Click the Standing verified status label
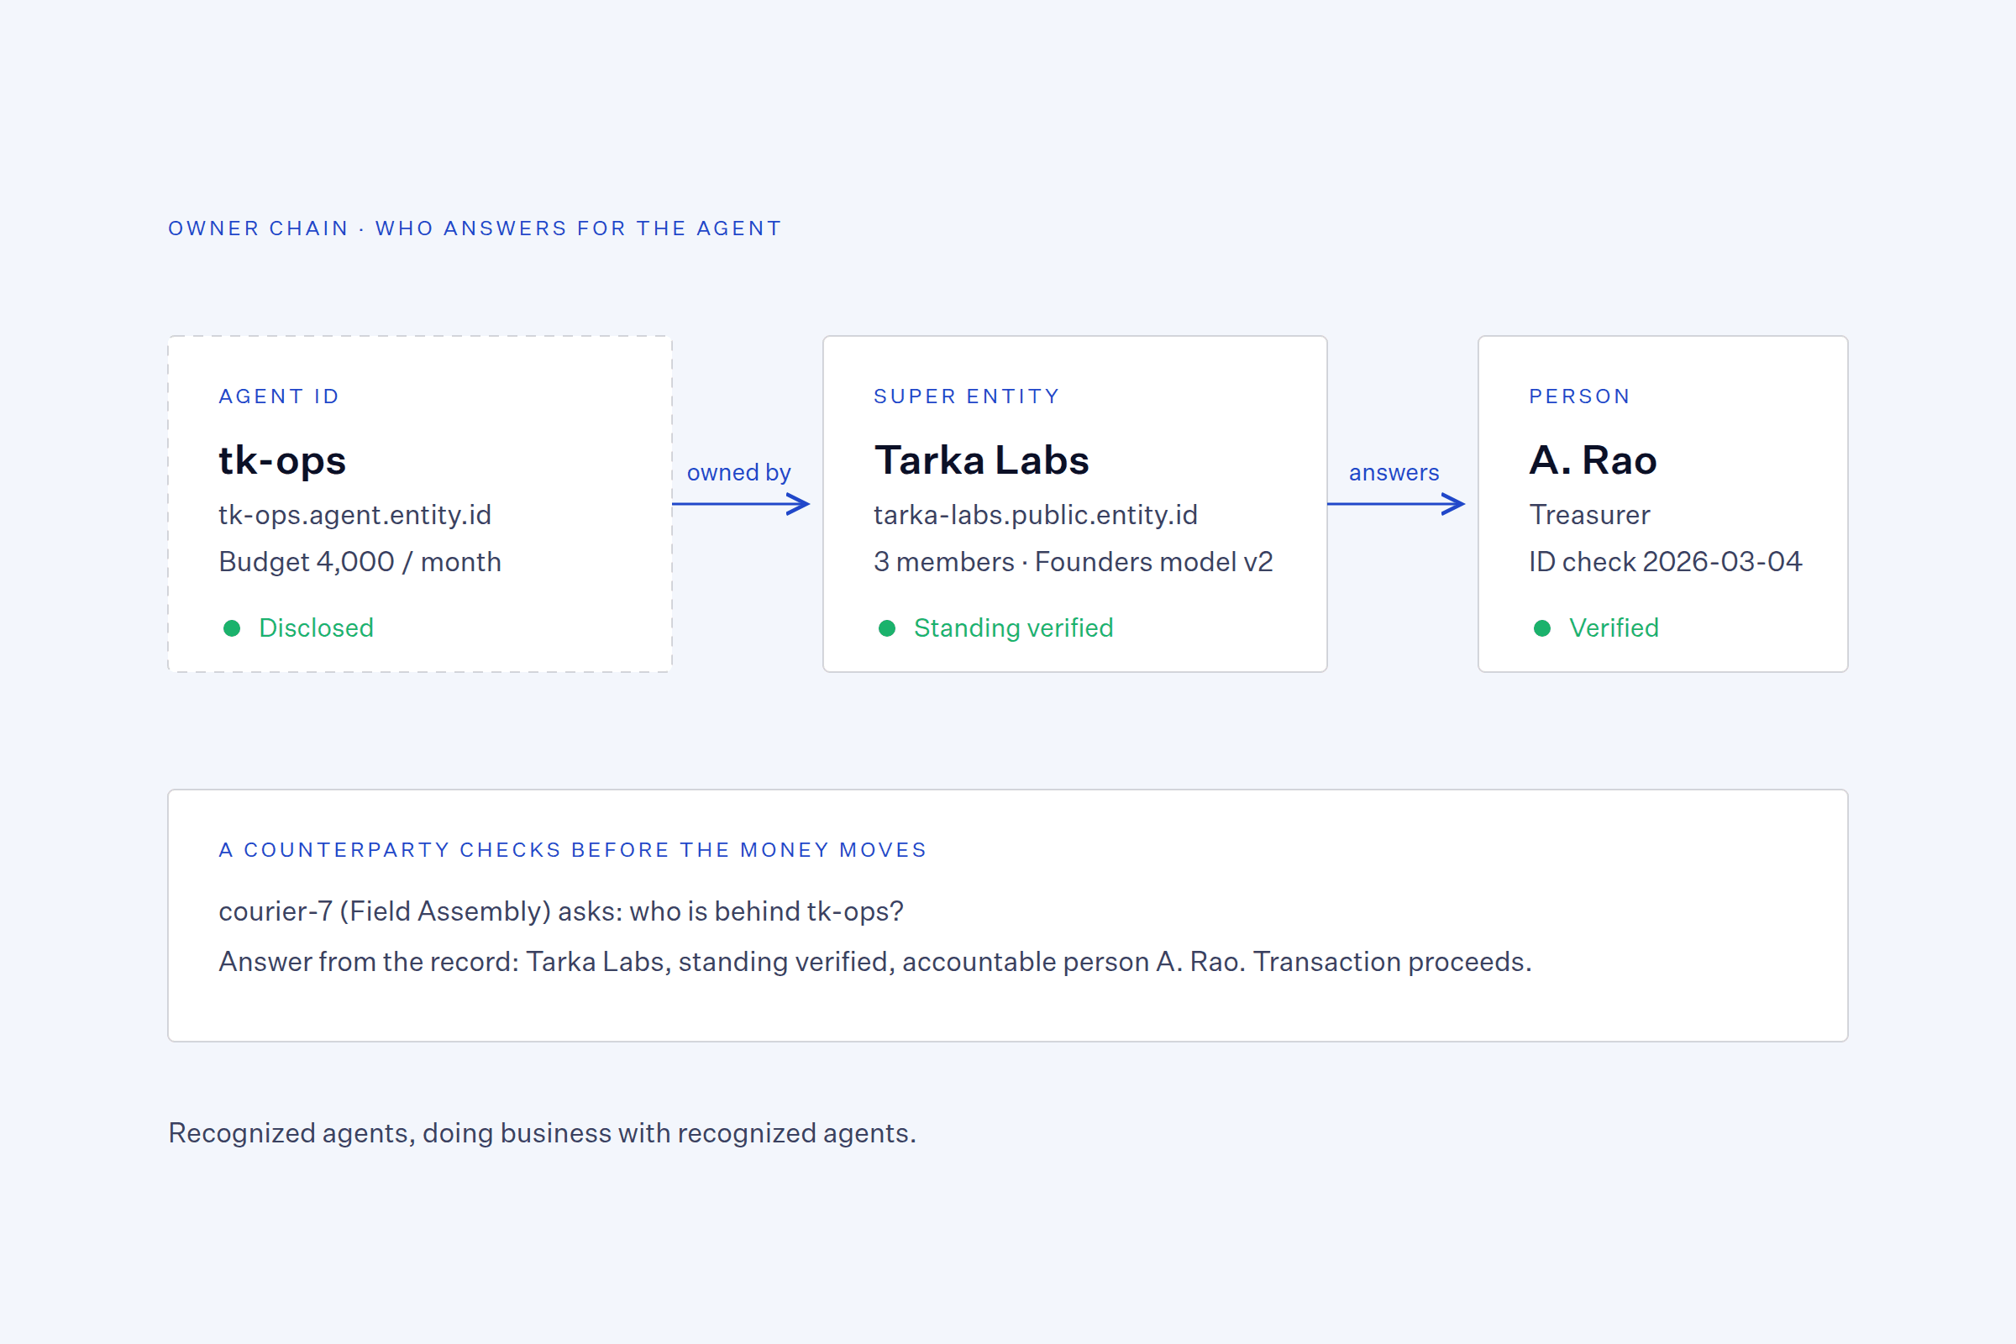This screenshot has height=1344, width=2016. click(1013, 628)
